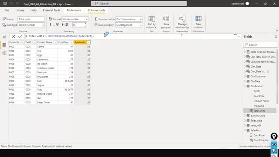This screenshot has height=157, width=279.
Task: Open the Home tab
Action: 20,10
